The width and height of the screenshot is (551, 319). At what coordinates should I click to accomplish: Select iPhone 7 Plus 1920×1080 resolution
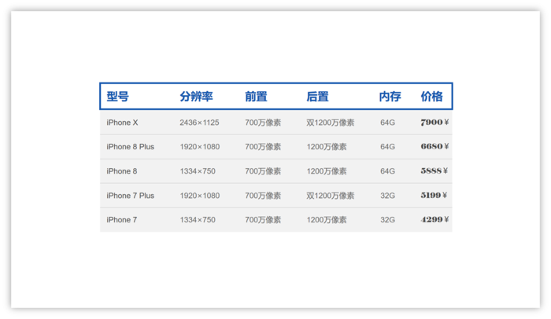tap(200, 196)
